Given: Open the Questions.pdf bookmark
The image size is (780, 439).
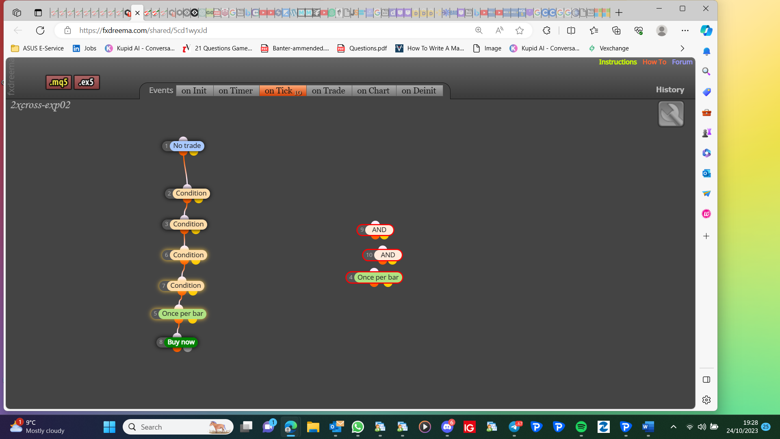Looking at the screenshot, I should click(x=362, y=48).
